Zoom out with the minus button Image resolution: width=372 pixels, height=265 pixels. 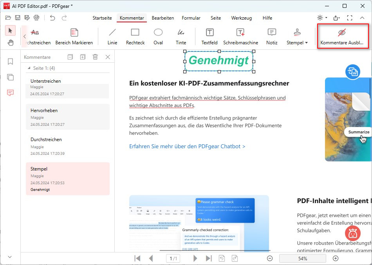tap(269, 258)
